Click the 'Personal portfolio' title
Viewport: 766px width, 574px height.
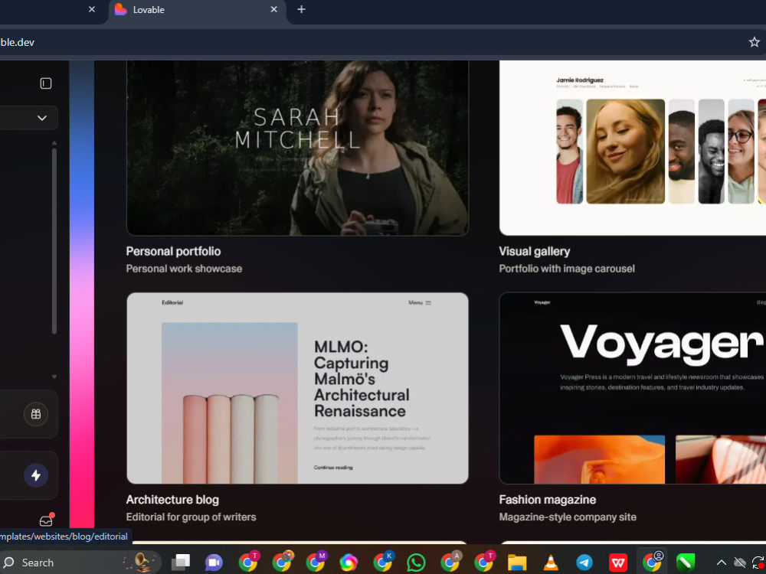pos(173,251)
